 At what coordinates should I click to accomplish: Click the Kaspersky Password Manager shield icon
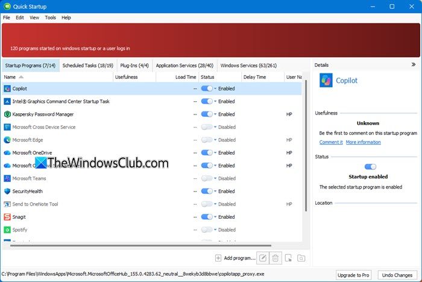click(x=7, y=114)
